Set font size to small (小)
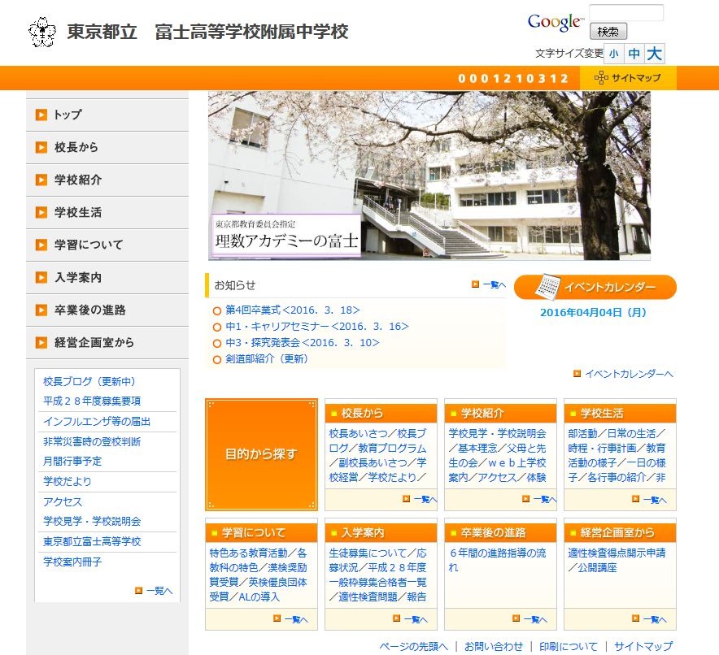Viewport: 719px width, 655px height. click(613, 54)
